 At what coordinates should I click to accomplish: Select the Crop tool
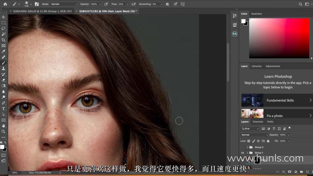pos(4,40)
